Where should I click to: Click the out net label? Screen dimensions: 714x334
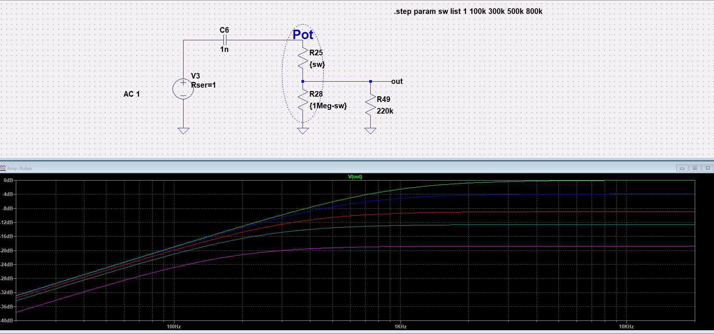[x=397, y=81]
